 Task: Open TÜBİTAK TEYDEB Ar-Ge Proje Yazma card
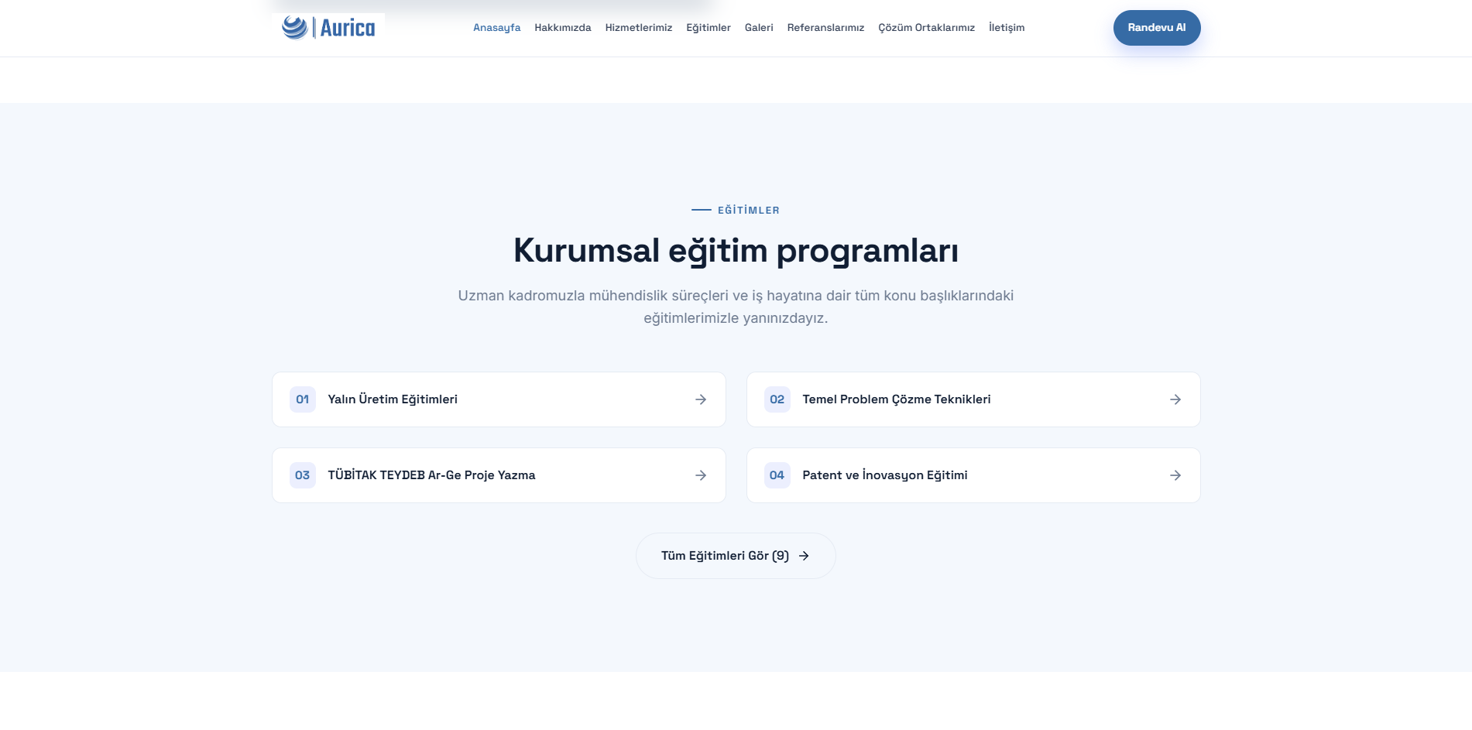(499, 475)
